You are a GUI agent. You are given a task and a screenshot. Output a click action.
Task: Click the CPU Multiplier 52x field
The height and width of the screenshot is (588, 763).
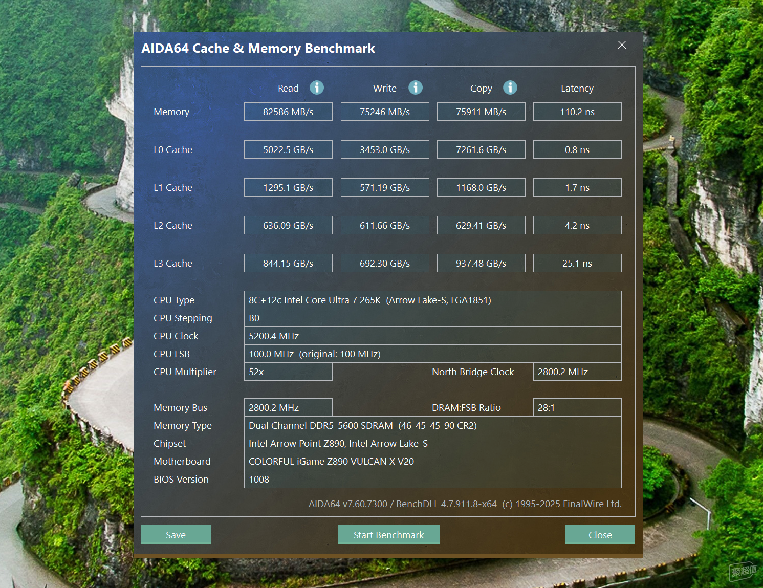coord(288,372)
